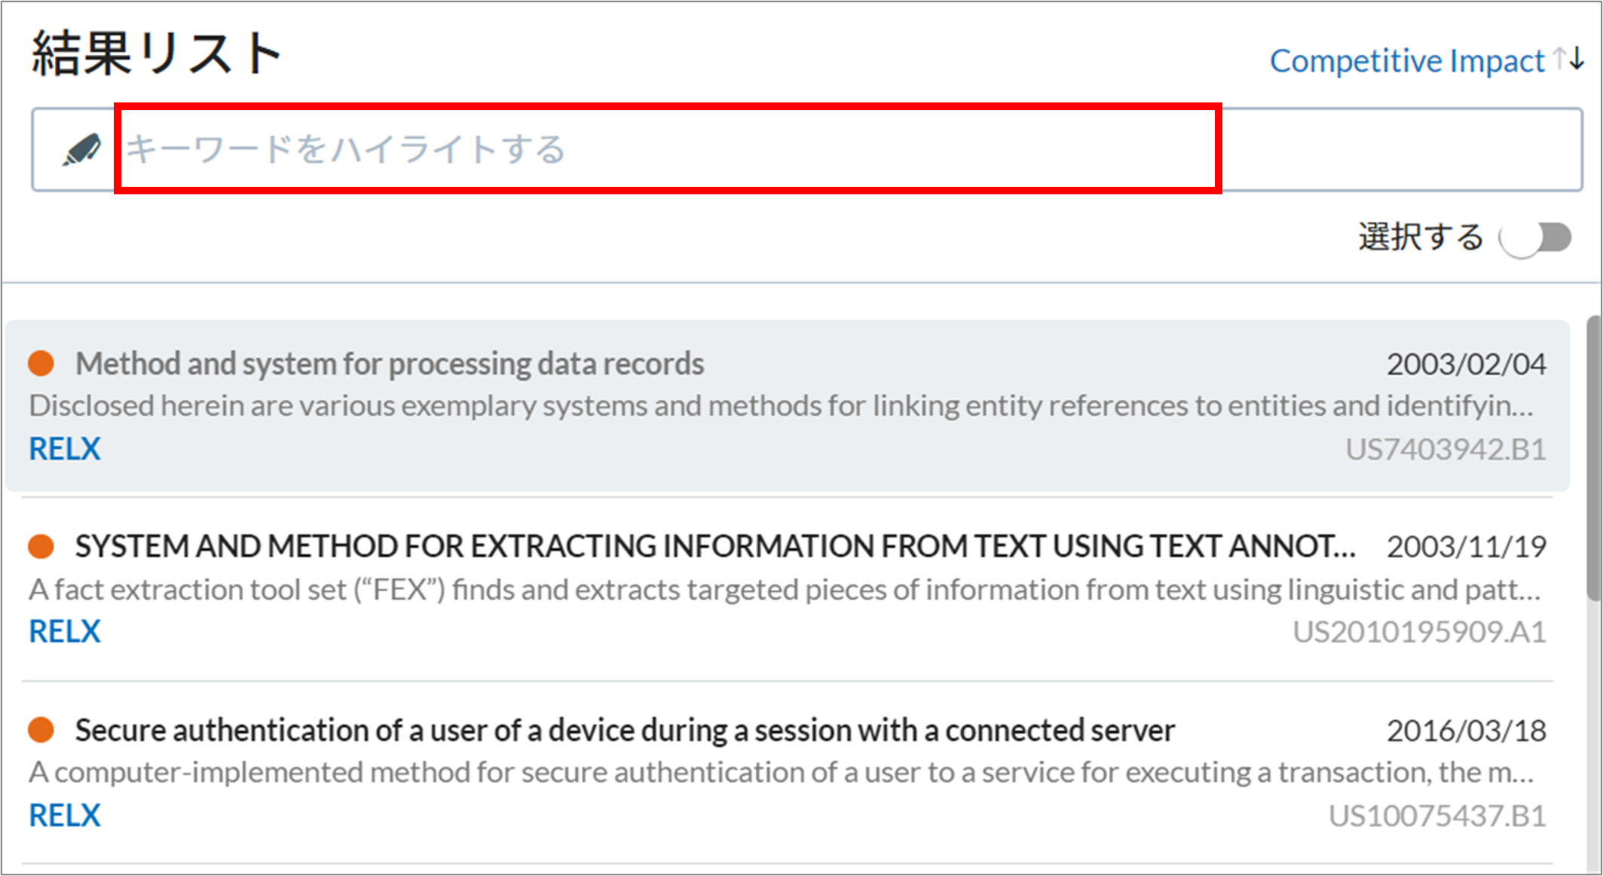Click the abstract text starting Disclosed herein
This screenshot has height=876, width=1603.
coord(781,406)
